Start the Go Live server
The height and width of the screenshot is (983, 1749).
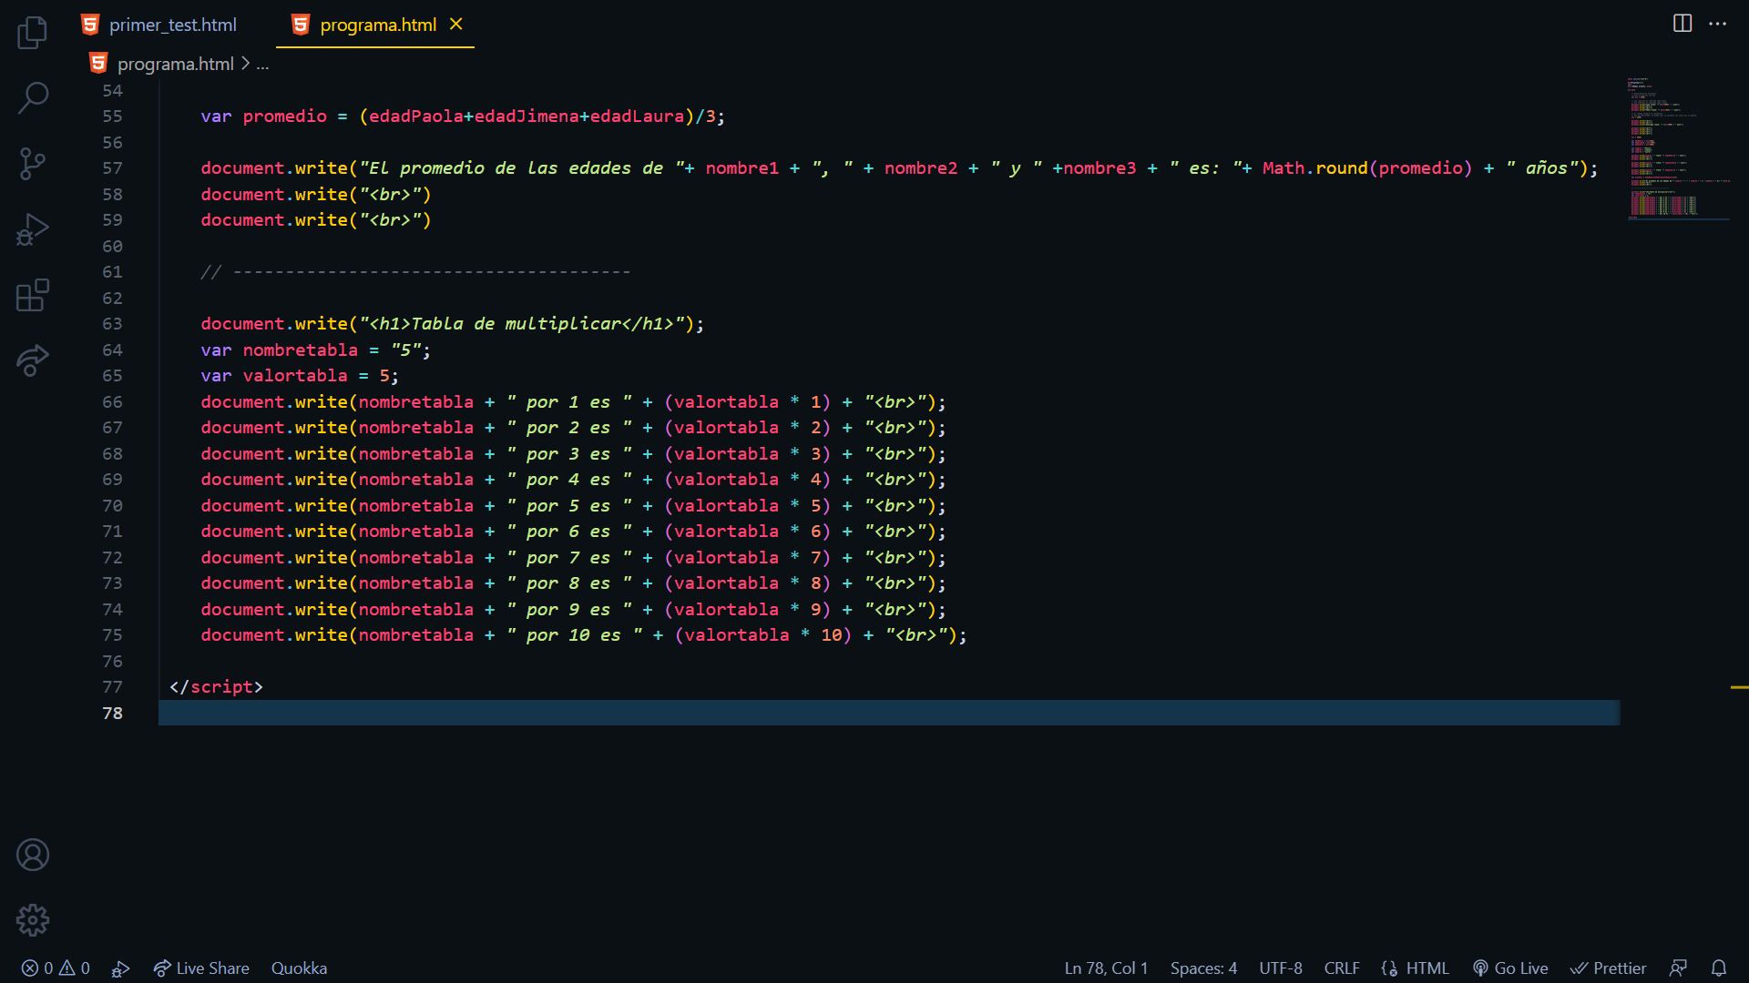[x=1510, y=968]
